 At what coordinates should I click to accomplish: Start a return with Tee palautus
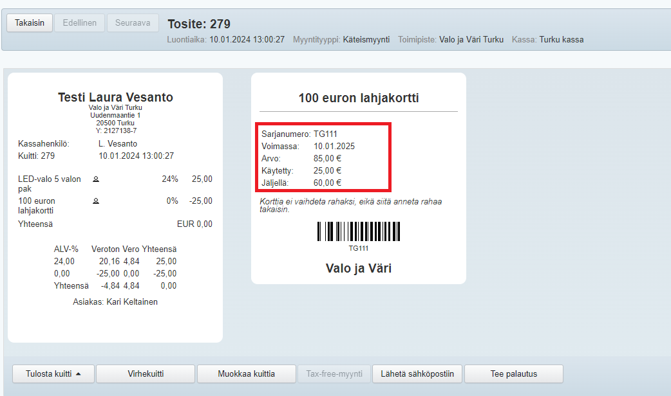point(513,373)
